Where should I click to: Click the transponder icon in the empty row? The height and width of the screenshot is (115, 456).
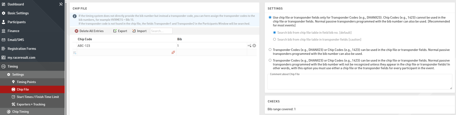point(173,52)
